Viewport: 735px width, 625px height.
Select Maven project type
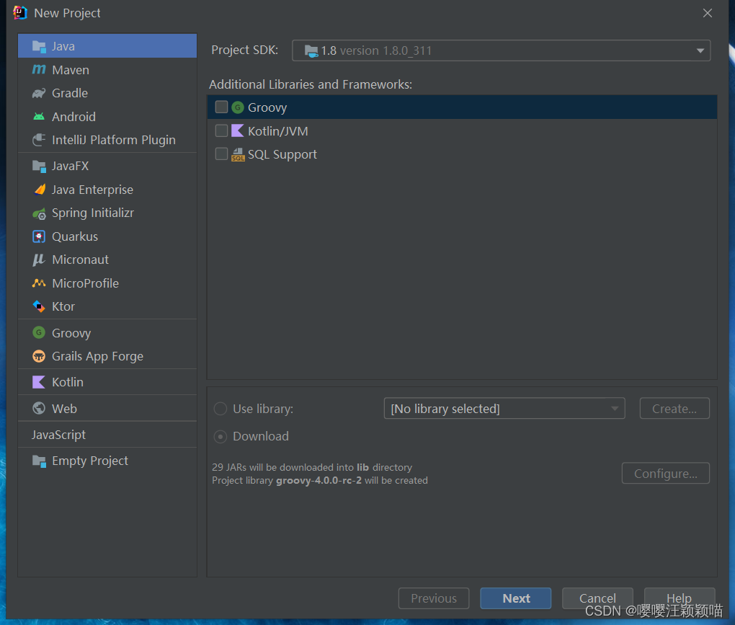[107, 70]
